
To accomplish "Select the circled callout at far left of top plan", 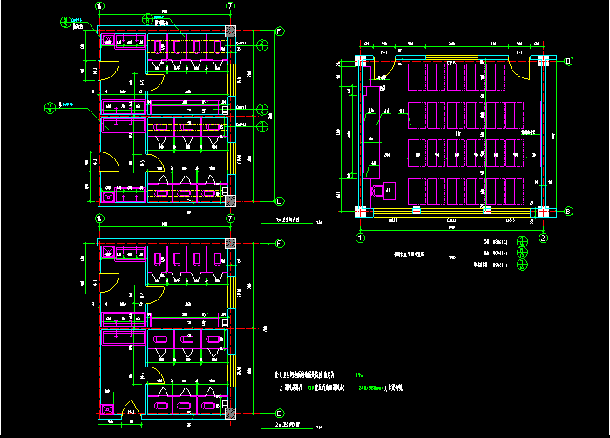I will [x=49, y=105].
